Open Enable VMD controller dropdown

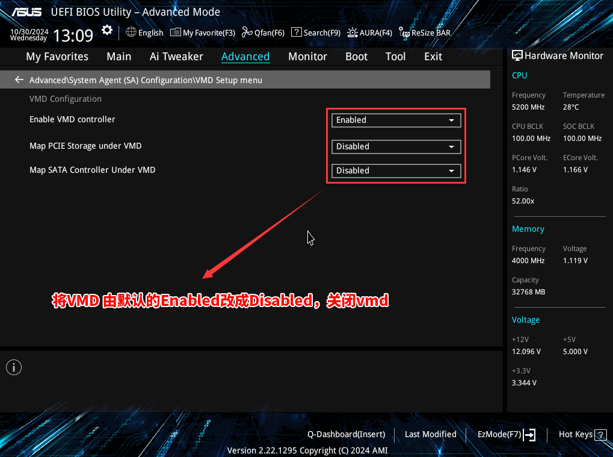tap(396, 120)
